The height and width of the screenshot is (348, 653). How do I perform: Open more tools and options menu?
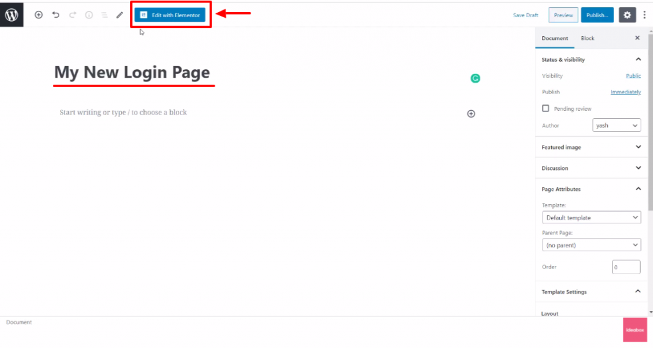645,15
